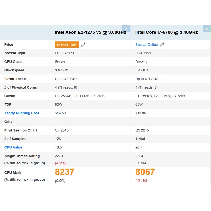Select the Server CPU class value
The width and height of the screenshot is (211, 211).
(60, 62)
